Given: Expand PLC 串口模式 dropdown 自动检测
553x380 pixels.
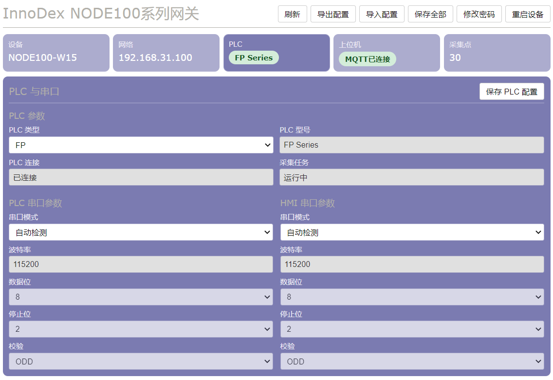Looking at the screenshot, I should 141,232.
